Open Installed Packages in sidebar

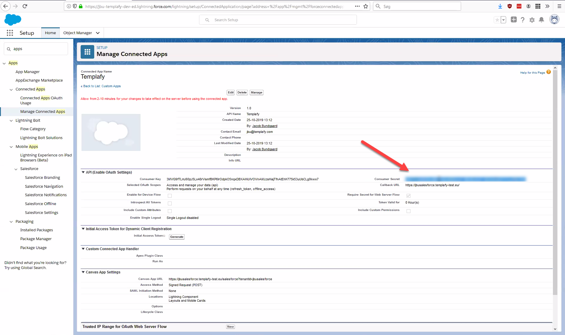(37, 230)
